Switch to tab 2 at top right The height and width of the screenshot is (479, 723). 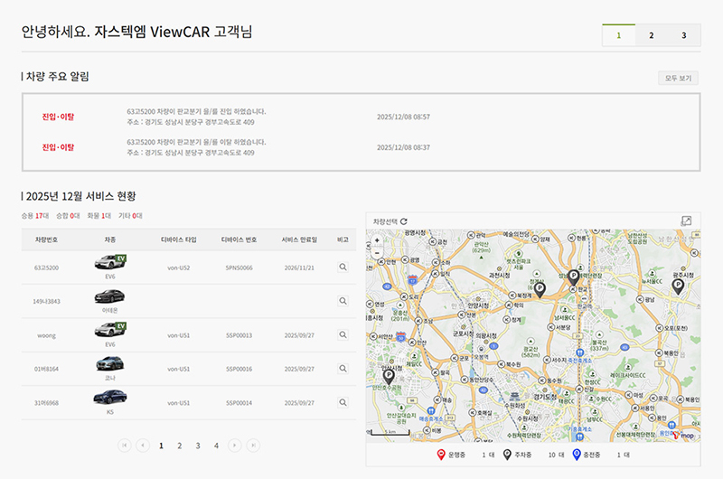pos(651,35)
